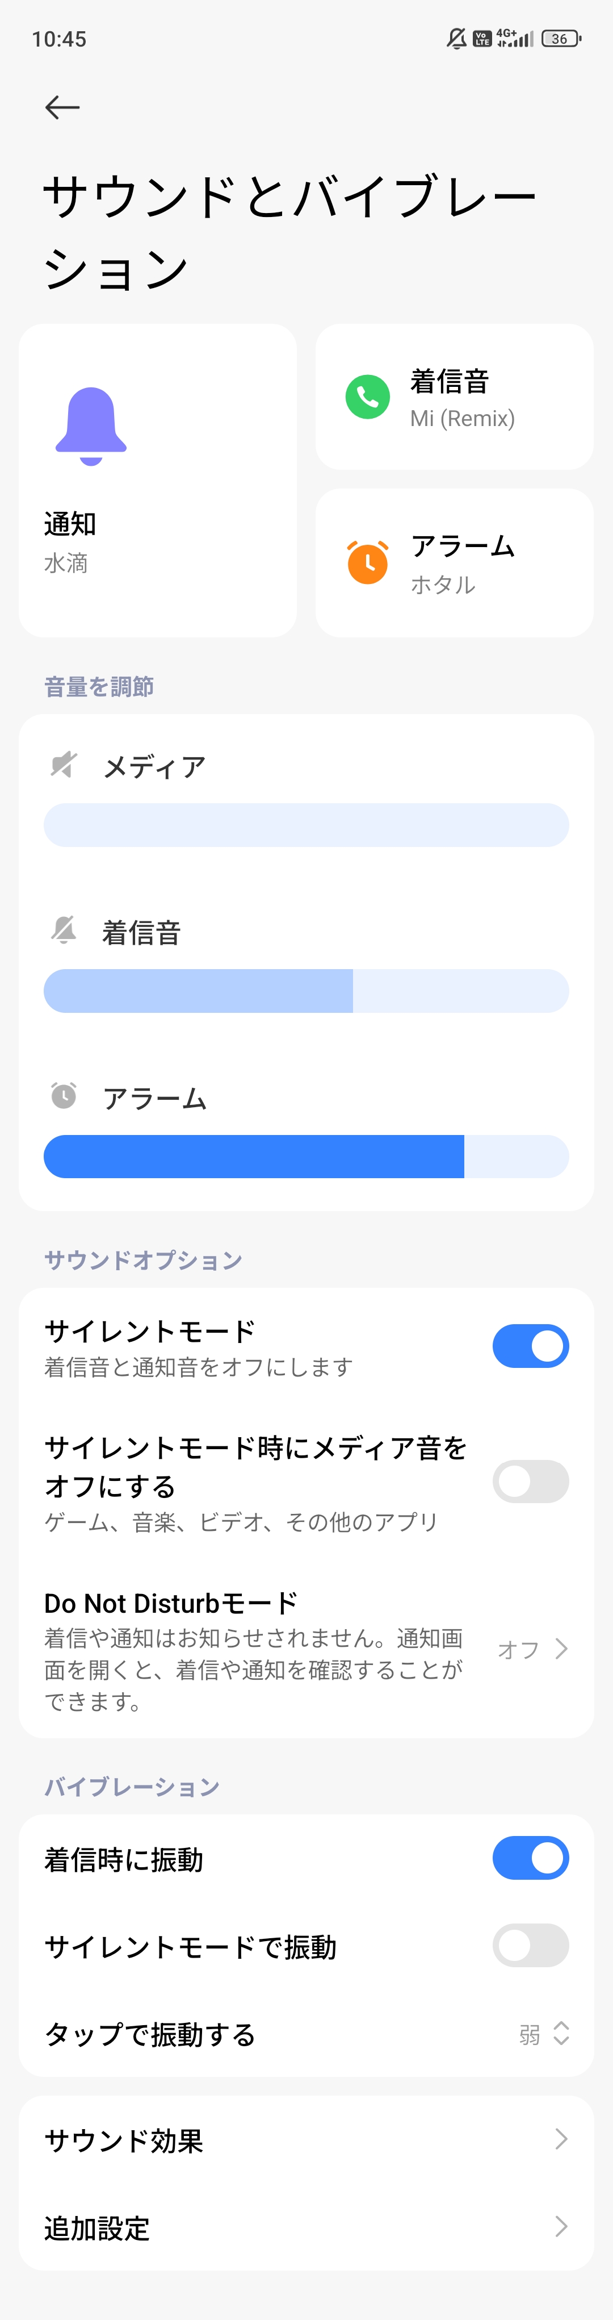613x2320 pixels.
Task: Click the 着信音 volume slider
Action: tap(306, 991)
